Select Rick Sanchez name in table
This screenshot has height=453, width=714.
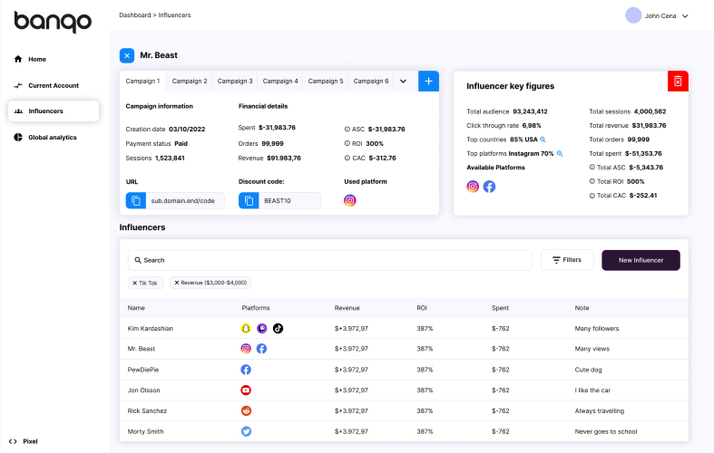coord(147,410)
